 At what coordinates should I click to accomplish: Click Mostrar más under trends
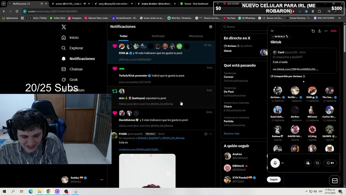click(x=231, y=134)
